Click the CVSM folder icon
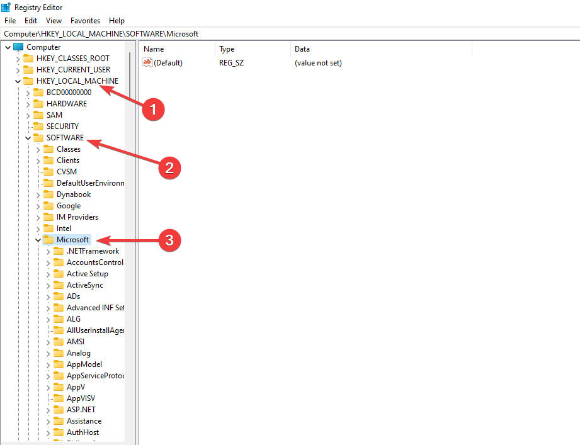The height and width of the screenshot is (445, 580). coord(48,171)
